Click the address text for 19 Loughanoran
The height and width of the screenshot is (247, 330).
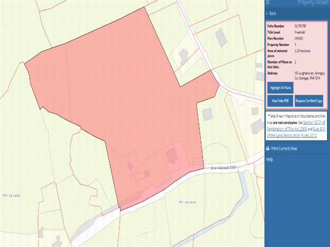(310, 75)
